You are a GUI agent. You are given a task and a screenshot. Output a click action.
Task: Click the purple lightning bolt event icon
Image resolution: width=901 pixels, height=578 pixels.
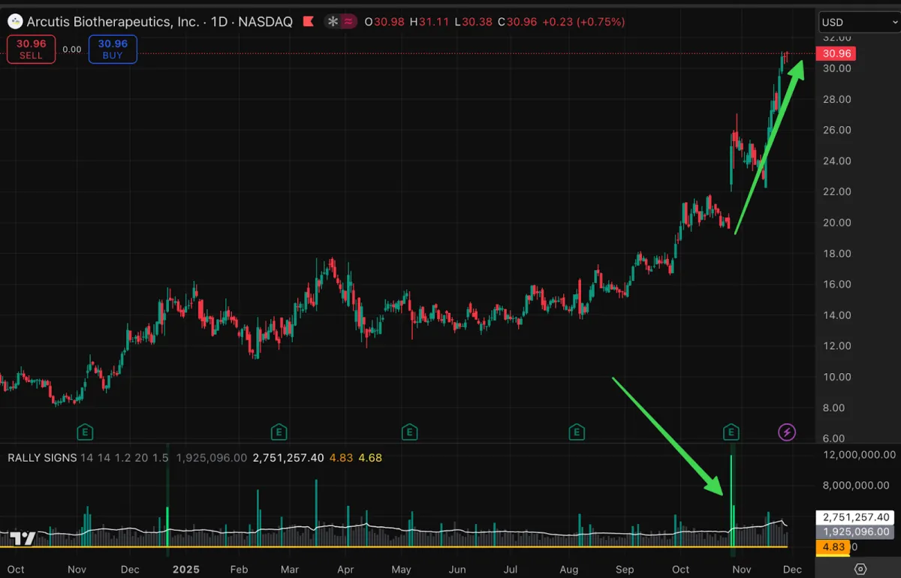tap(787, 432)
